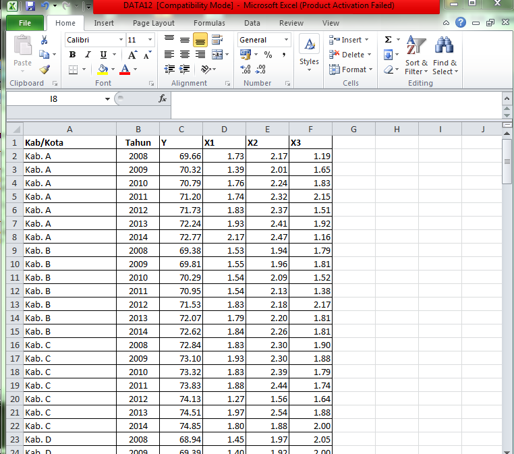Click the Borders icon
Image resolution: width=514 pixels, height=454 pixels.
(x=73, y=69)
